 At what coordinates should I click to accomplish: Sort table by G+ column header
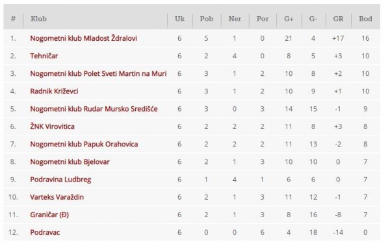tap(289, 19)
